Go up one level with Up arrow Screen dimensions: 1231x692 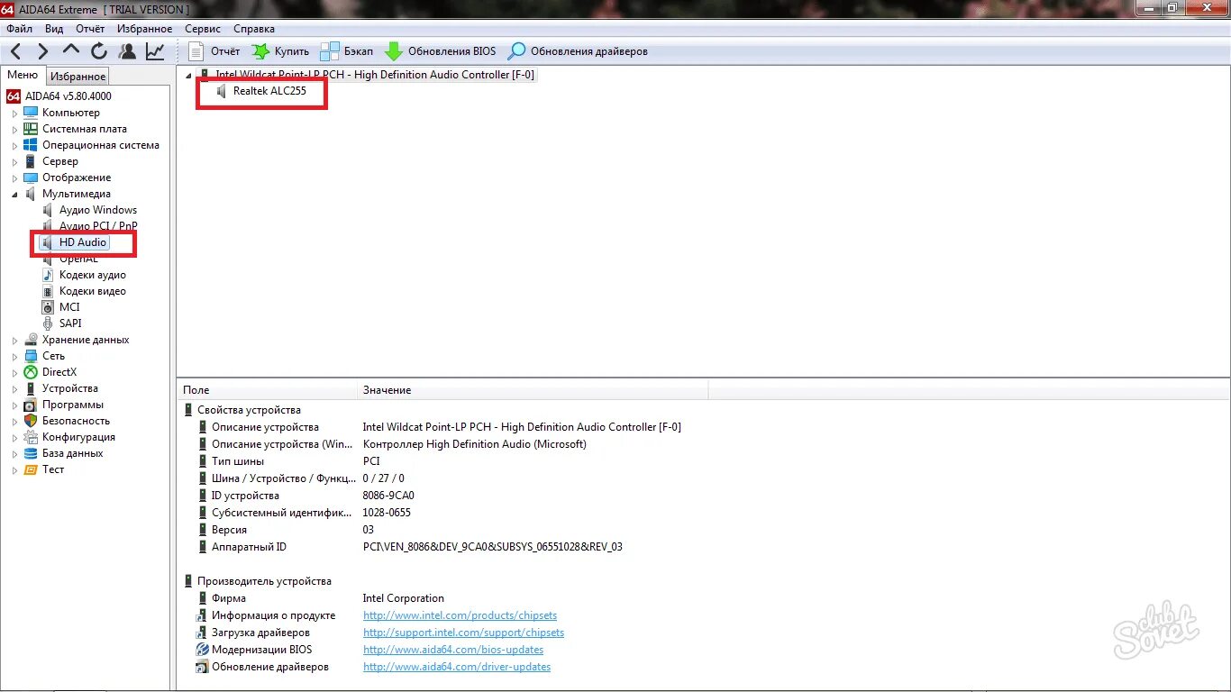pos(71,51)
